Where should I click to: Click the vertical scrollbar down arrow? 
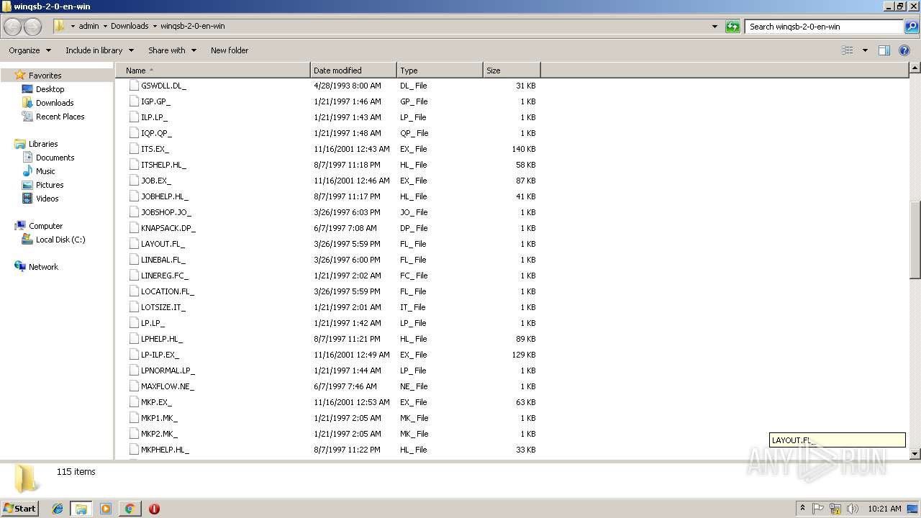click(x=915, y=454)
